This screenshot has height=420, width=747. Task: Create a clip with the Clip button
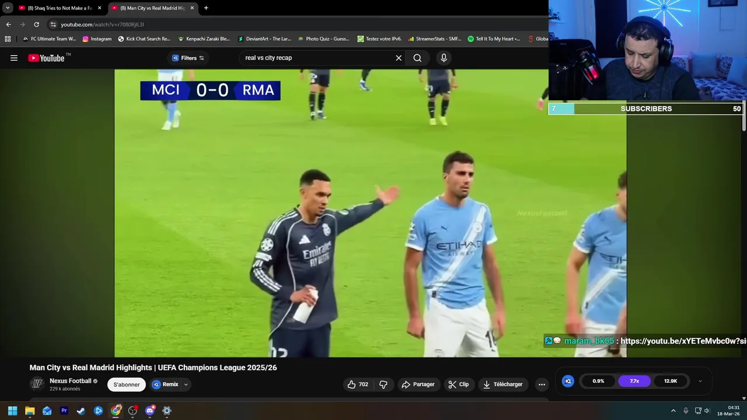click(x=459, y=384)
